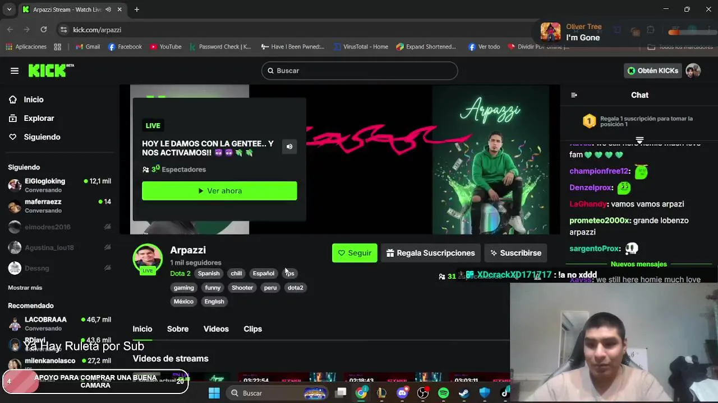718x403 pixels.
Task: Select the dota2 tag
Action: tap(296, 288)
